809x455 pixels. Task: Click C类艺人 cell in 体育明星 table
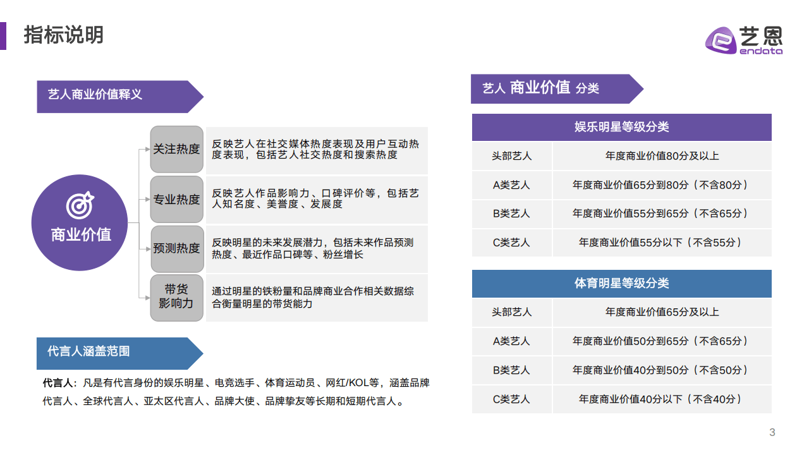click(x=512, y=399)
